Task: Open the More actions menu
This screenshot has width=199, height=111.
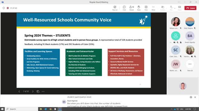Action: coord(153,8)
